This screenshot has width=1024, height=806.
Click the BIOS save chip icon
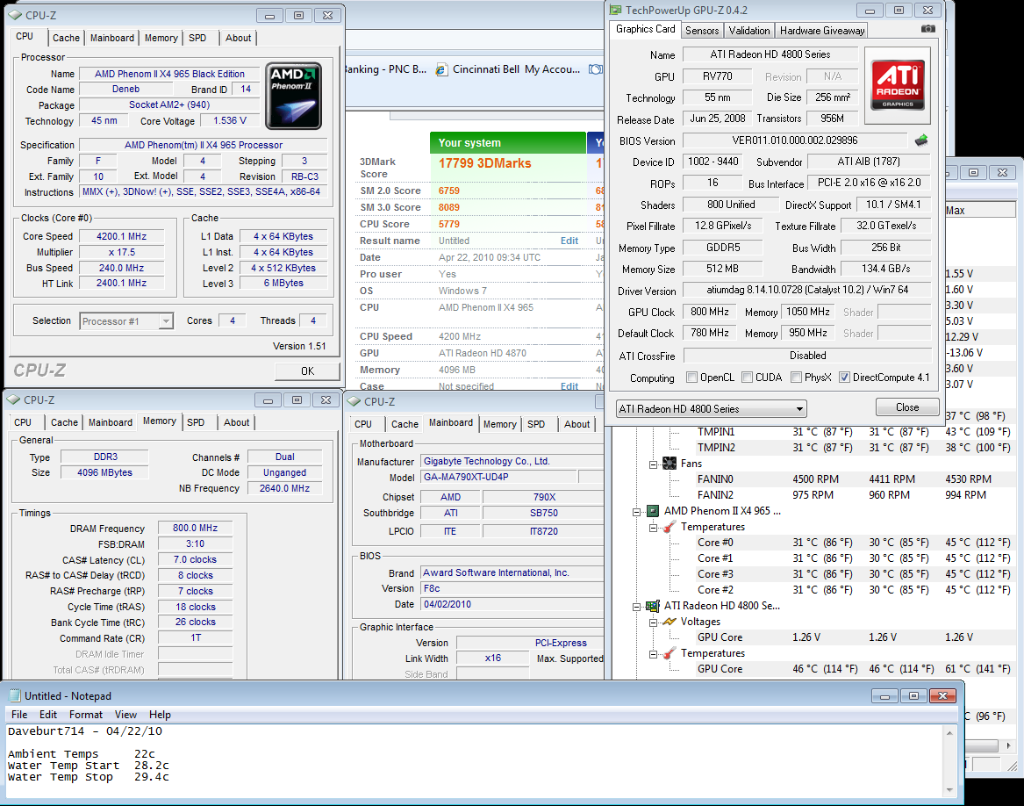point(921,140)
